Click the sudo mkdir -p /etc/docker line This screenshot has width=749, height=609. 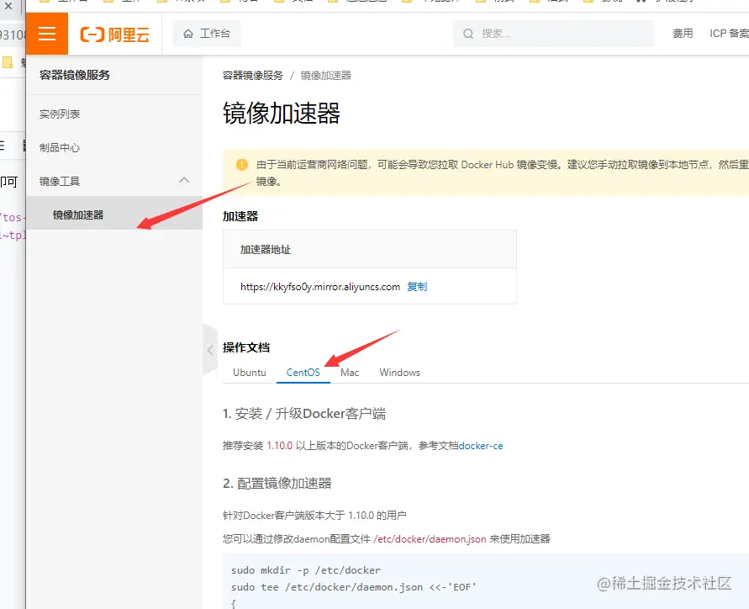(306, 570)
